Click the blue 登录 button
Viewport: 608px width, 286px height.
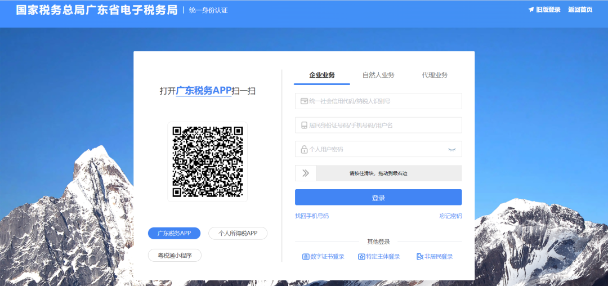pos(378,197)
